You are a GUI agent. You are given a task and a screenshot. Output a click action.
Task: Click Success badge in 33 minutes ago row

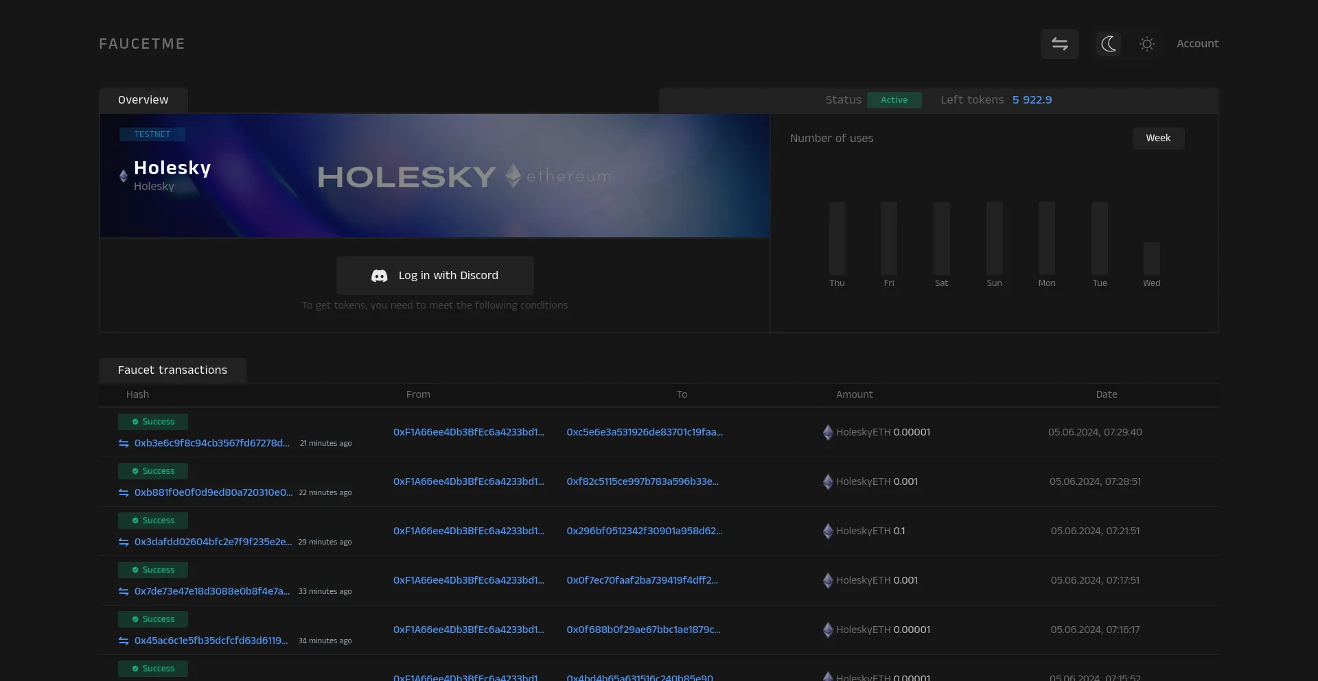click(x=153, y=570)
